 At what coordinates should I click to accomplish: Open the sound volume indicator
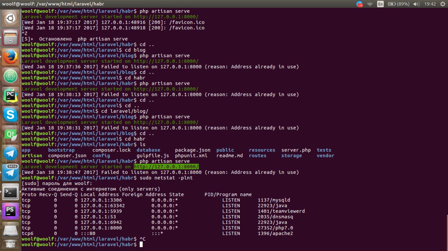point(416,4)
